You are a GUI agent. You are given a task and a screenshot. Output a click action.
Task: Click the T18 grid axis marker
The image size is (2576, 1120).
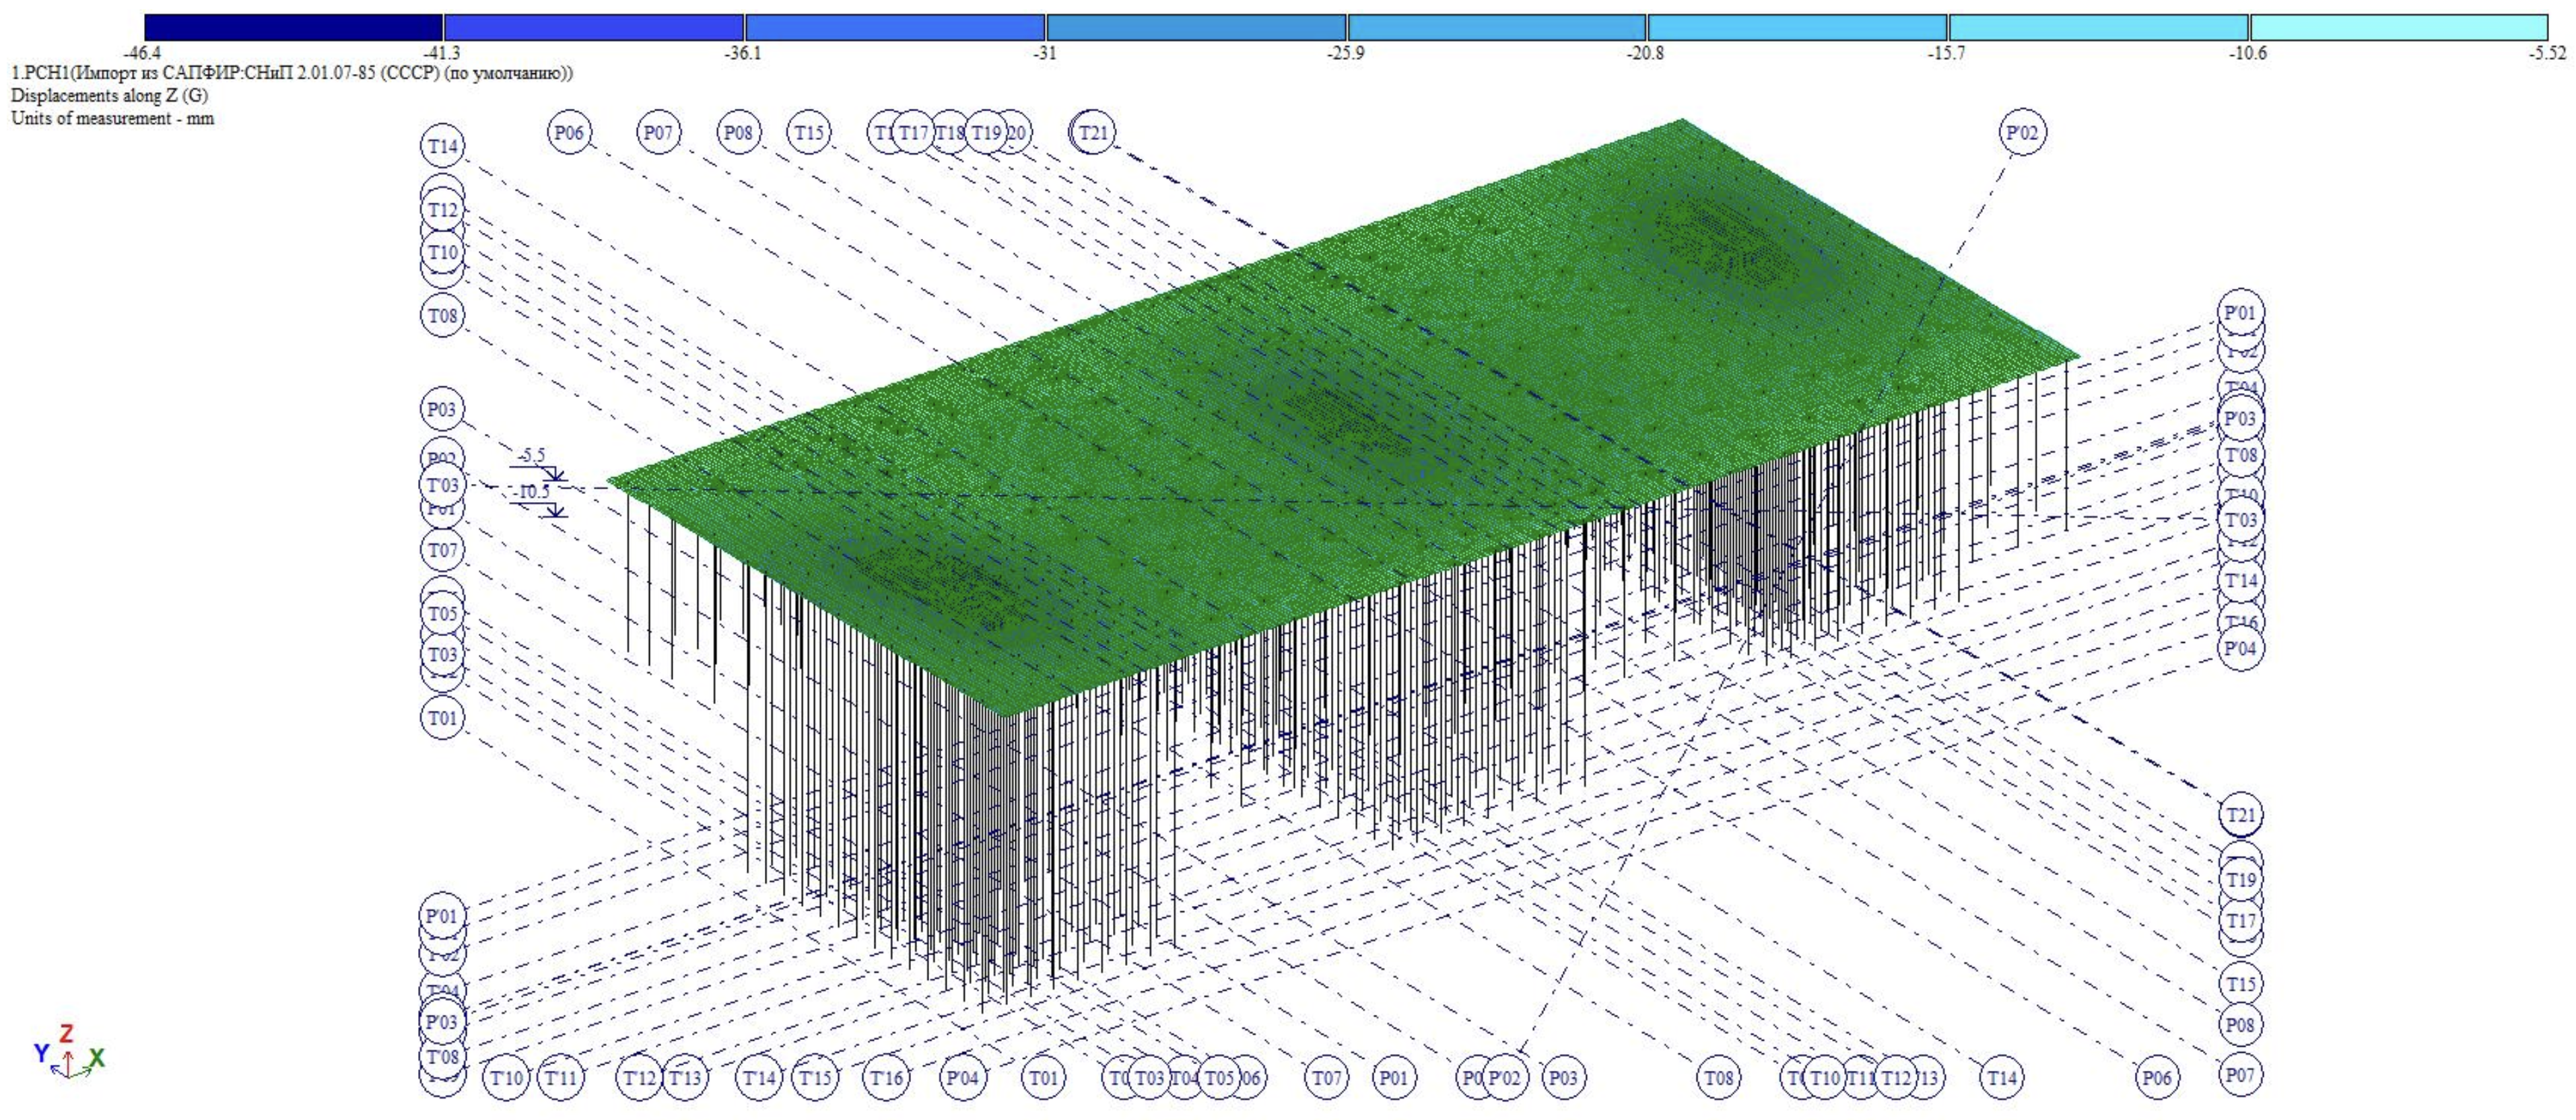pos(949,132)
